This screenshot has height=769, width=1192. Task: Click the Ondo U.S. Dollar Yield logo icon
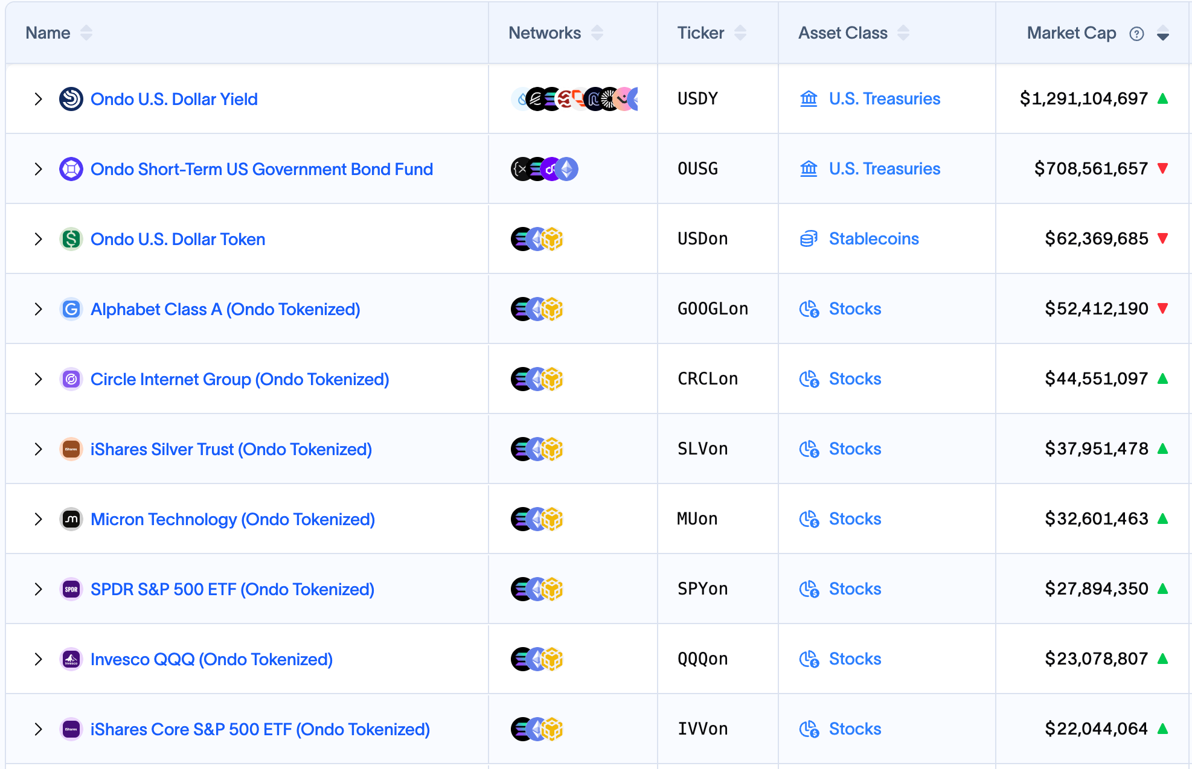coord(71,99)
